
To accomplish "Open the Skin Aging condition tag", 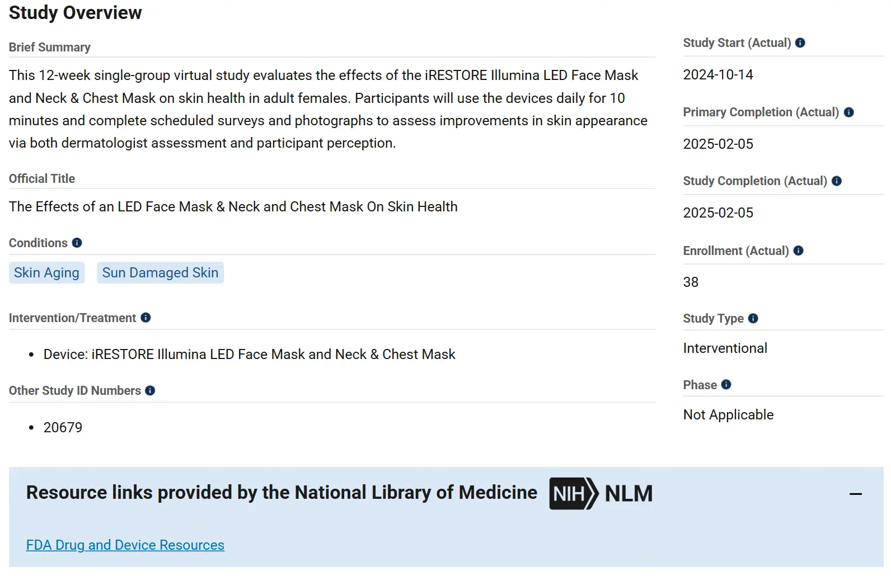I will (46, 272).
